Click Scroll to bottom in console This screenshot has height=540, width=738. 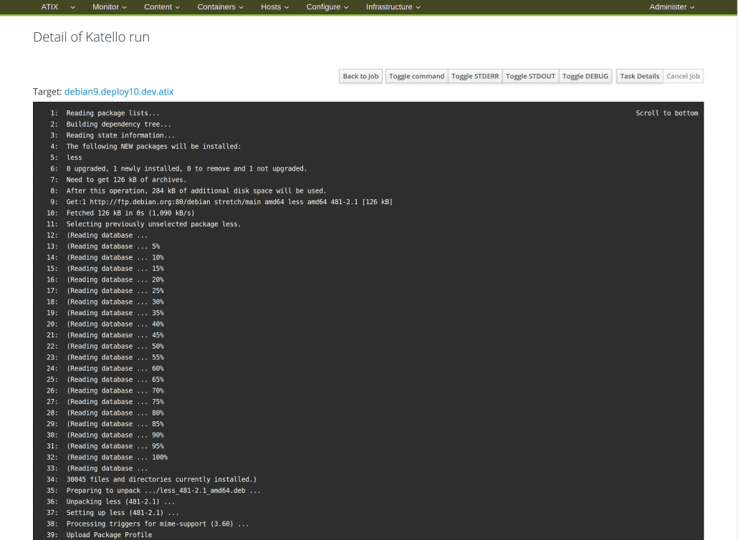pyautogui.click(x=666, y=112)
